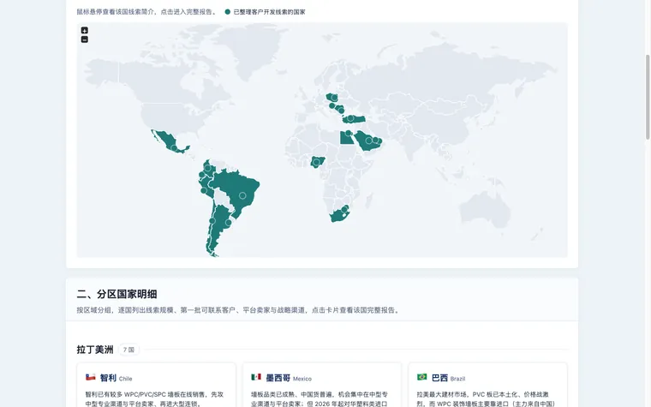Click Greenland on the world map

point(249,48)
